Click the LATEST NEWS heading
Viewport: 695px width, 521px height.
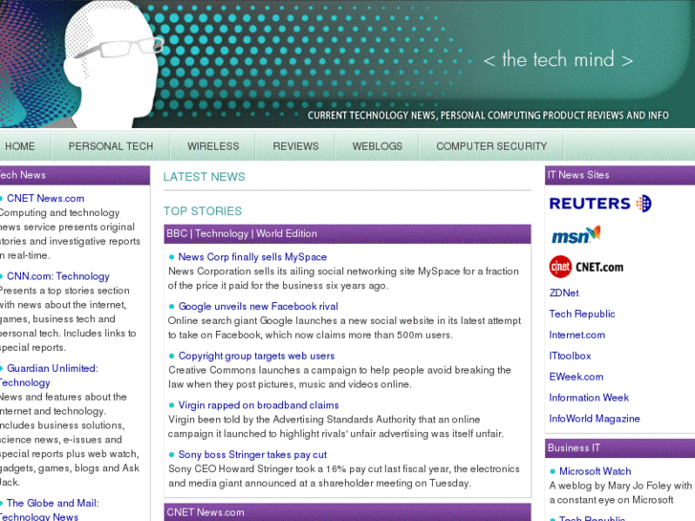(x=204, y=177)
